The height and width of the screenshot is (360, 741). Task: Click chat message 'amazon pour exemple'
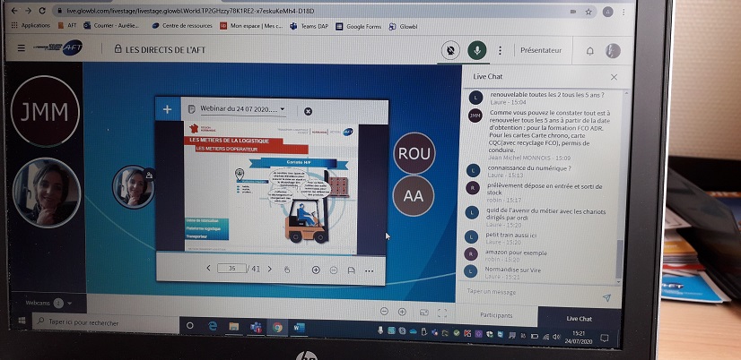tap(516, 253)
